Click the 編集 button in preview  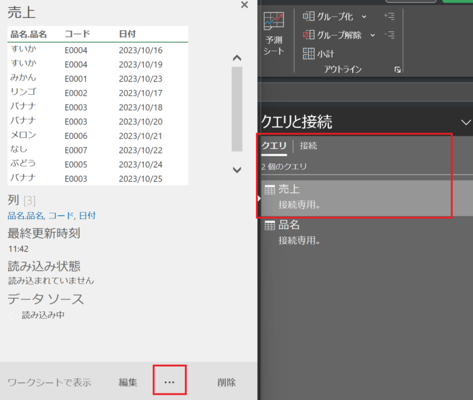coord(128,382)
